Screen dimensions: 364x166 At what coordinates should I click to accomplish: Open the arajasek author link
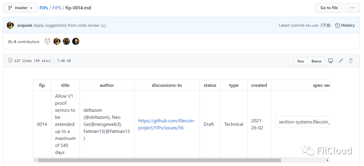point(25,26)
